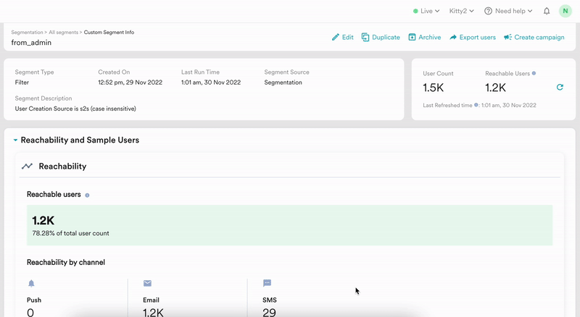Click the green Live status dot
This screenshot has height=317, width=580.
click(415, 11)
